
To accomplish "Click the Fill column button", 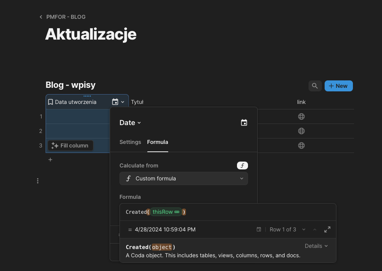I will tap(70, 146).
